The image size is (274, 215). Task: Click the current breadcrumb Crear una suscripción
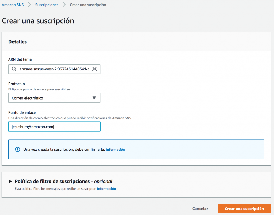[88, 5]
